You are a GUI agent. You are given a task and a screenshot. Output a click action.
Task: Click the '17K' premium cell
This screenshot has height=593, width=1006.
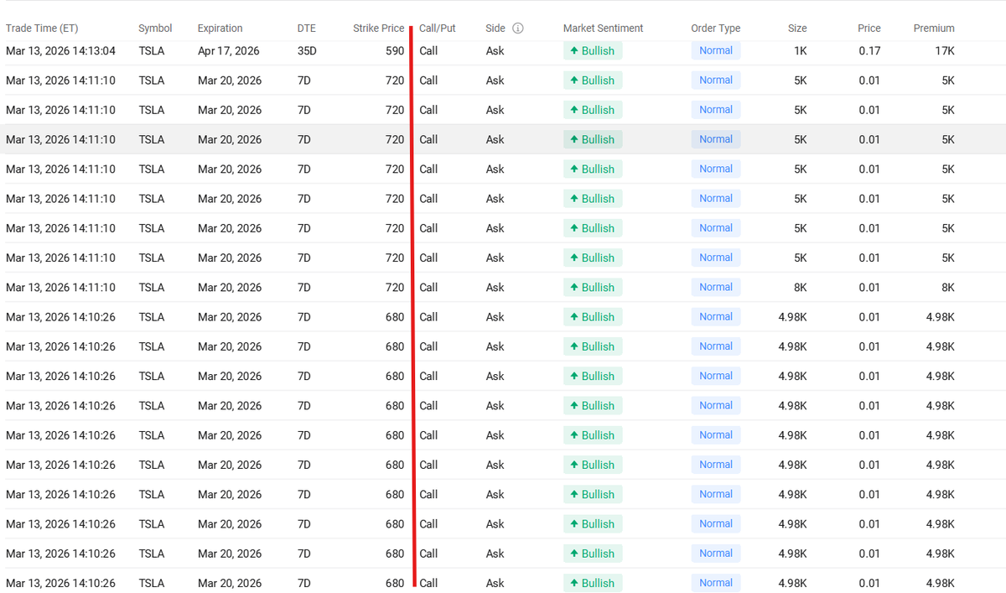[945, 50]
